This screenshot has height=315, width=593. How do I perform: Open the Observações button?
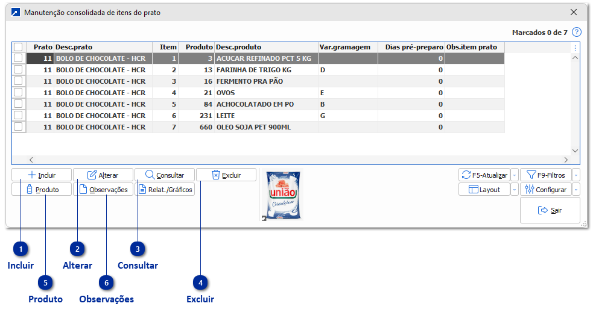click(x=103, y=189)
